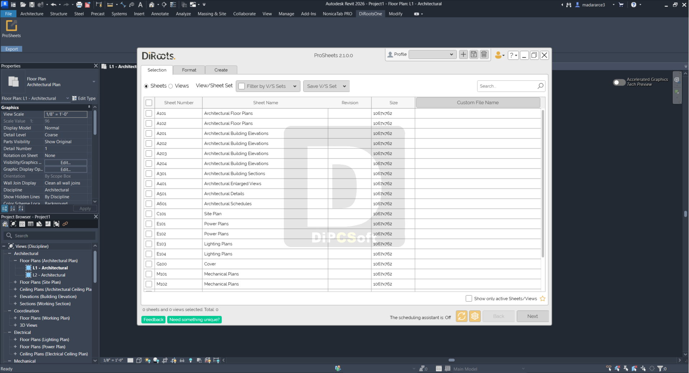The width and height of the screenshot is (689, 373).
Task: Open the Profile dropdown list
Action: (432, 55)
